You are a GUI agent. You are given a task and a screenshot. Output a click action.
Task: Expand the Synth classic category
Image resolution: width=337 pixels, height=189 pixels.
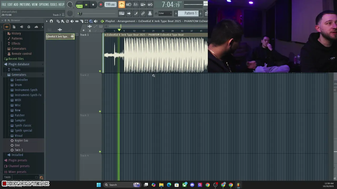click(23, 125)
